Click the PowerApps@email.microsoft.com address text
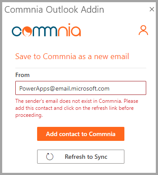The height and width of the screenshot is (175, 158). coord(64,88)
